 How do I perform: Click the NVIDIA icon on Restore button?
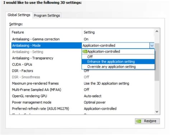point(139,121)
